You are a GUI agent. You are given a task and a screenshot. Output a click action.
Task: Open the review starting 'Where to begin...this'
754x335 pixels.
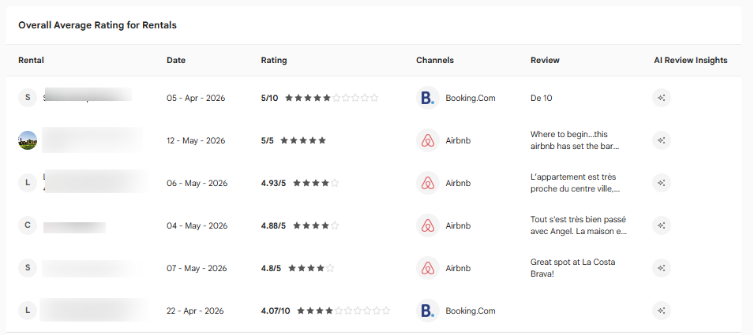[575, 140]
